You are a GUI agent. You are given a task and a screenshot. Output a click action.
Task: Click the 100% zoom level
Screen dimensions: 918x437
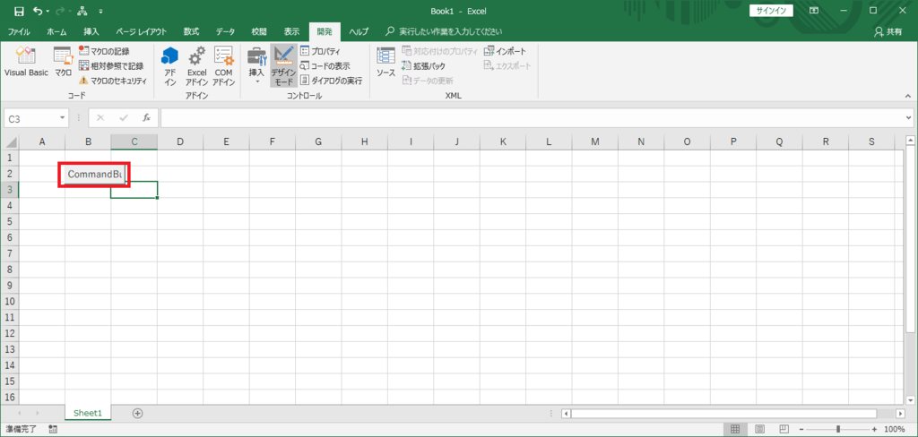click(x=895, y=430)
